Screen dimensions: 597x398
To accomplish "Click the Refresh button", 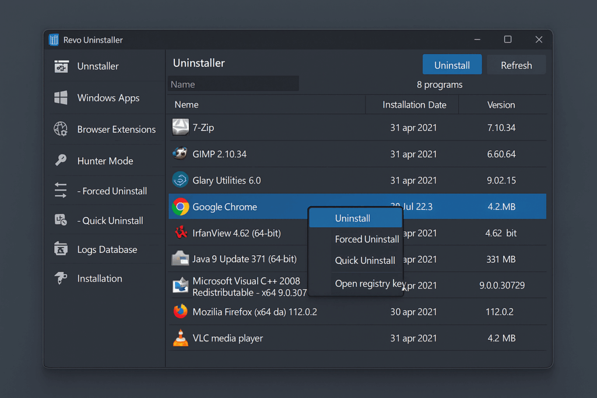I will tap(517, 65).
